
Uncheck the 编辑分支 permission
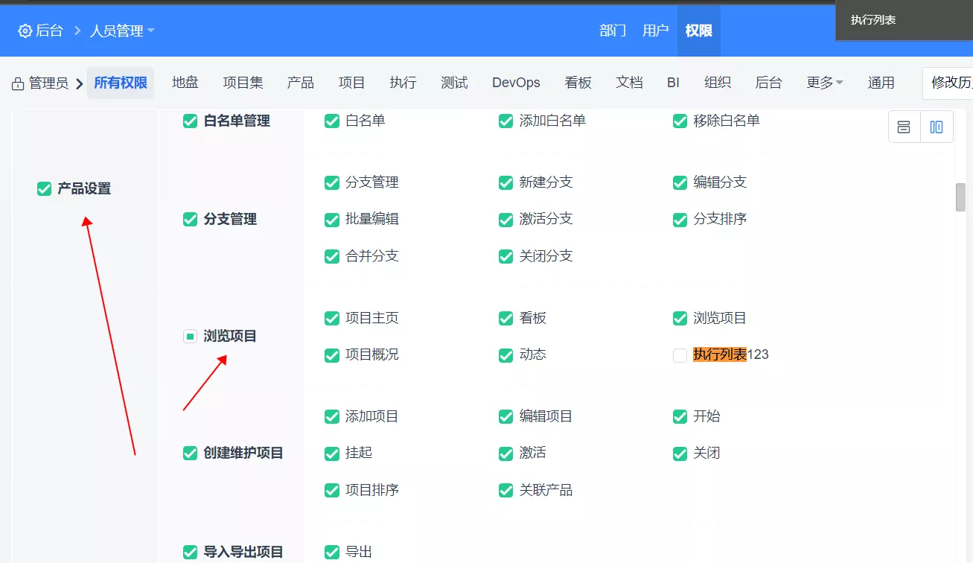[x=680, y=182]
